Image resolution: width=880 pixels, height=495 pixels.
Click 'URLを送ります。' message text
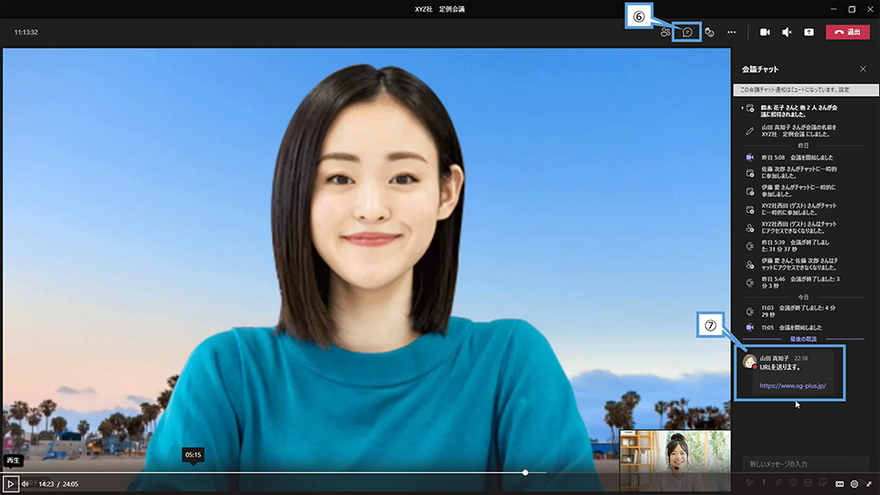[x=780, y=368]
